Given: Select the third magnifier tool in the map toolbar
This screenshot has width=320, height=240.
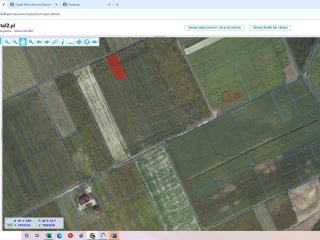Looking at the screenshot, I should [x=31, y=42].
